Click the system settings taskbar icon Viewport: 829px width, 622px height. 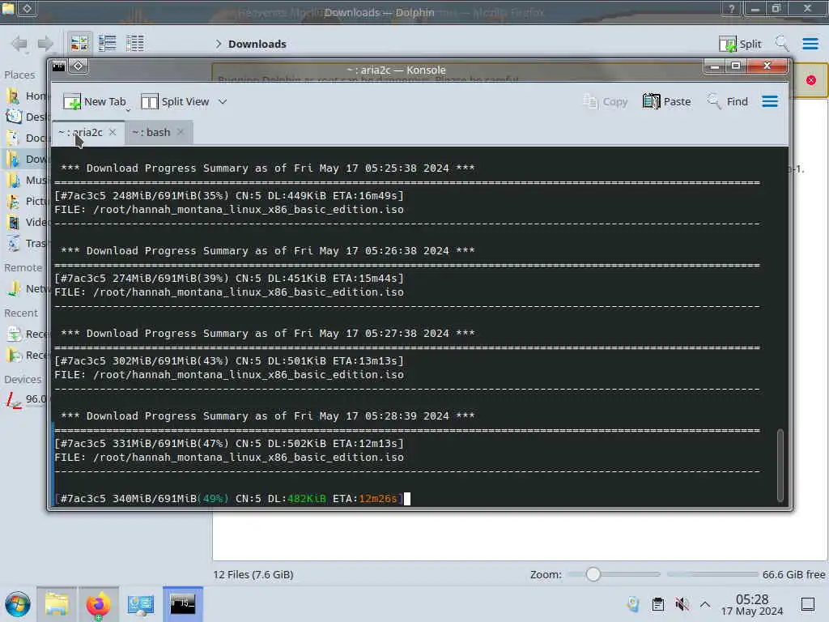[140, 604]
